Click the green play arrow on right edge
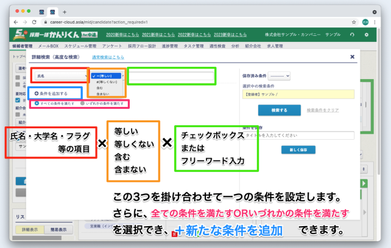 tap(364, 184)
